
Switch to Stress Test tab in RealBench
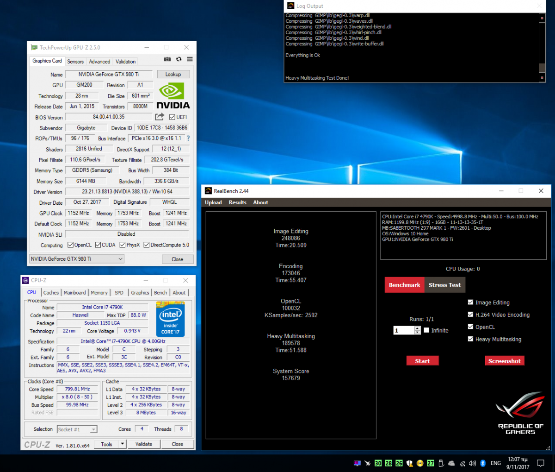click(444, 285)
